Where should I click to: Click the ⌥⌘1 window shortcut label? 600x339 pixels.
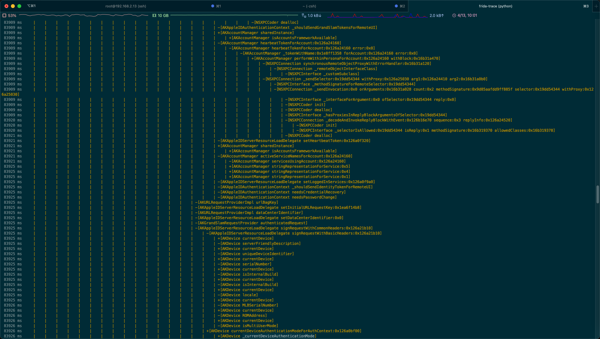[x=32, y=6]
